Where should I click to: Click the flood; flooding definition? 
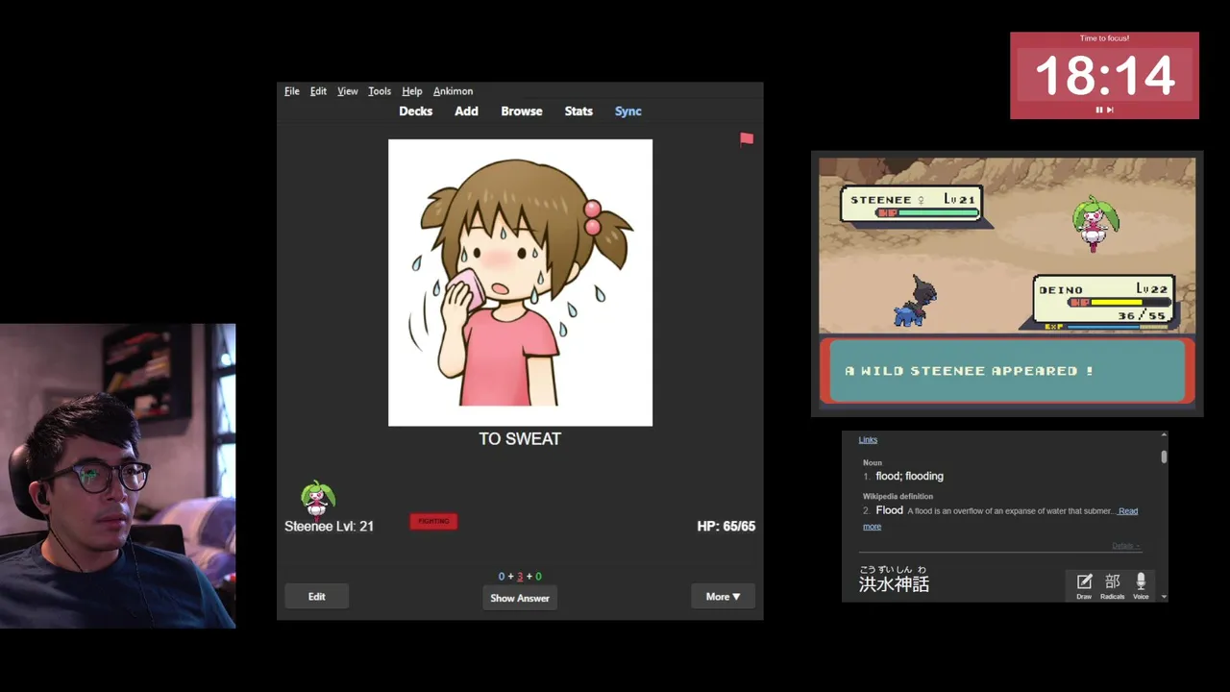pyautogui.click(x=909, y=476)
